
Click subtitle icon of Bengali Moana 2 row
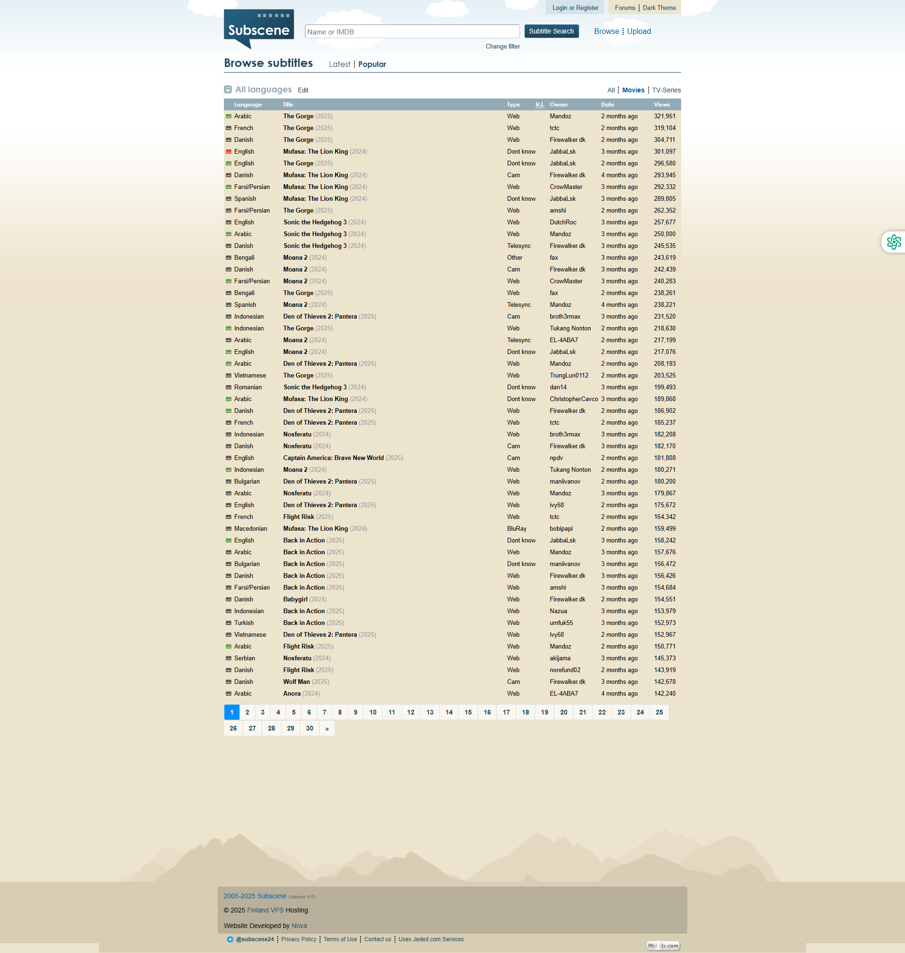pos(229,257)
